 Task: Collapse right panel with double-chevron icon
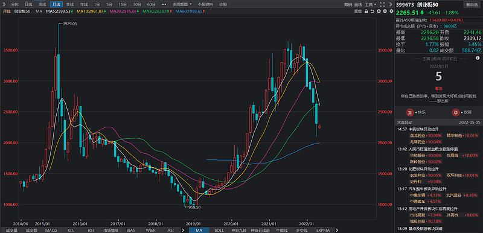click(391, 4)
